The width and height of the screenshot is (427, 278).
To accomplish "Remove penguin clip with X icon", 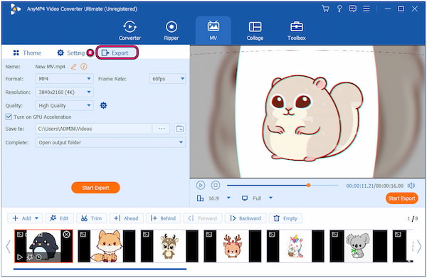I will 66,235.
